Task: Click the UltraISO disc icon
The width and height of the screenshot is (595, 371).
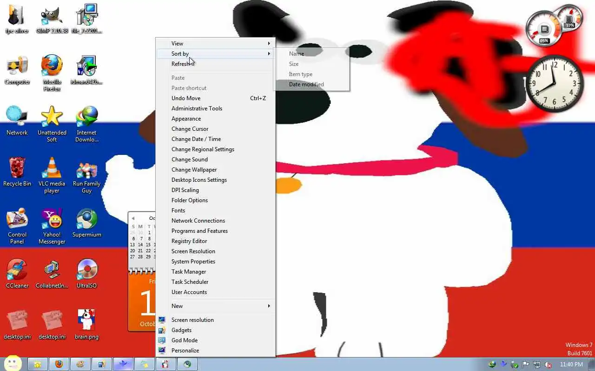Action: pyautogui.click(x=86, y=274)
